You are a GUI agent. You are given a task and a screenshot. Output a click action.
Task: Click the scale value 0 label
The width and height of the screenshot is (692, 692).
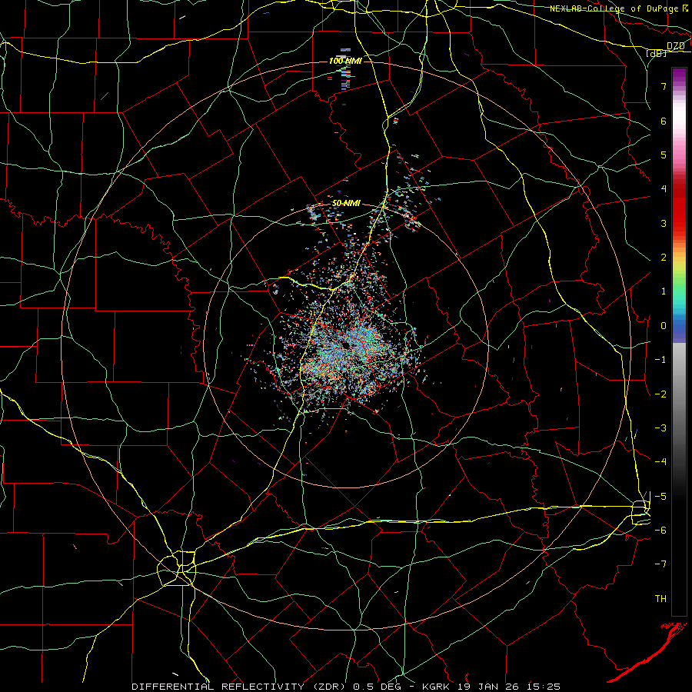click(x=664, y=326)
